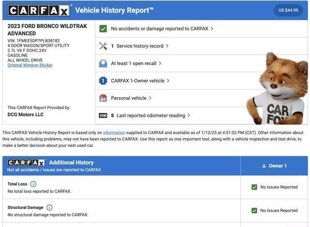Click the open recall icon
Screen dimensions: 310x227
(x=103, y=64)
